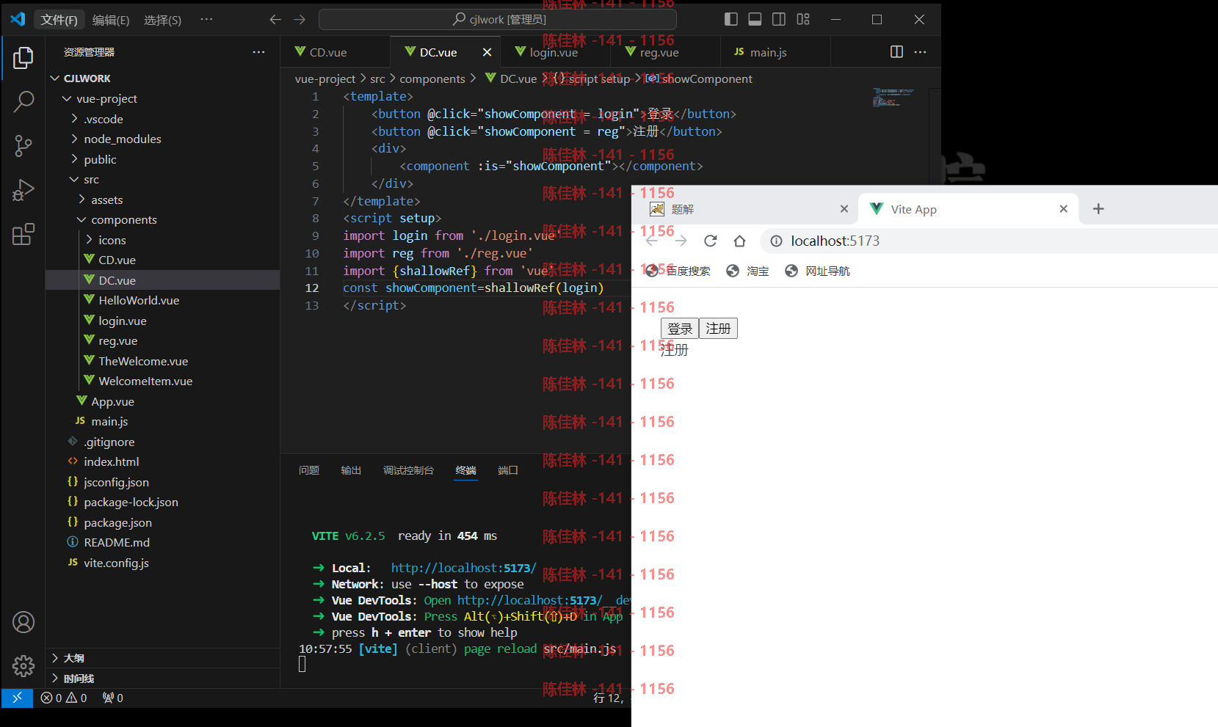Open the 编辑(E) menu

[x=111, y=20]
